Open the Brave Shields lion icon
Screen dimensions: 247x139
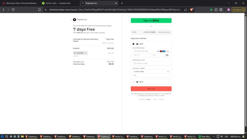191,10
